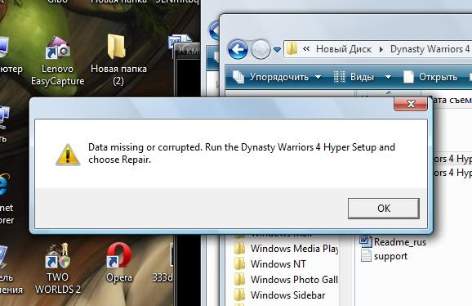Click the text file icon of support

click(366, 256)
